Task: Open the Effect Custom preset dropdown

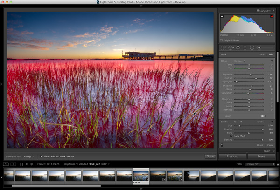Action: click(x=239, y=61)
